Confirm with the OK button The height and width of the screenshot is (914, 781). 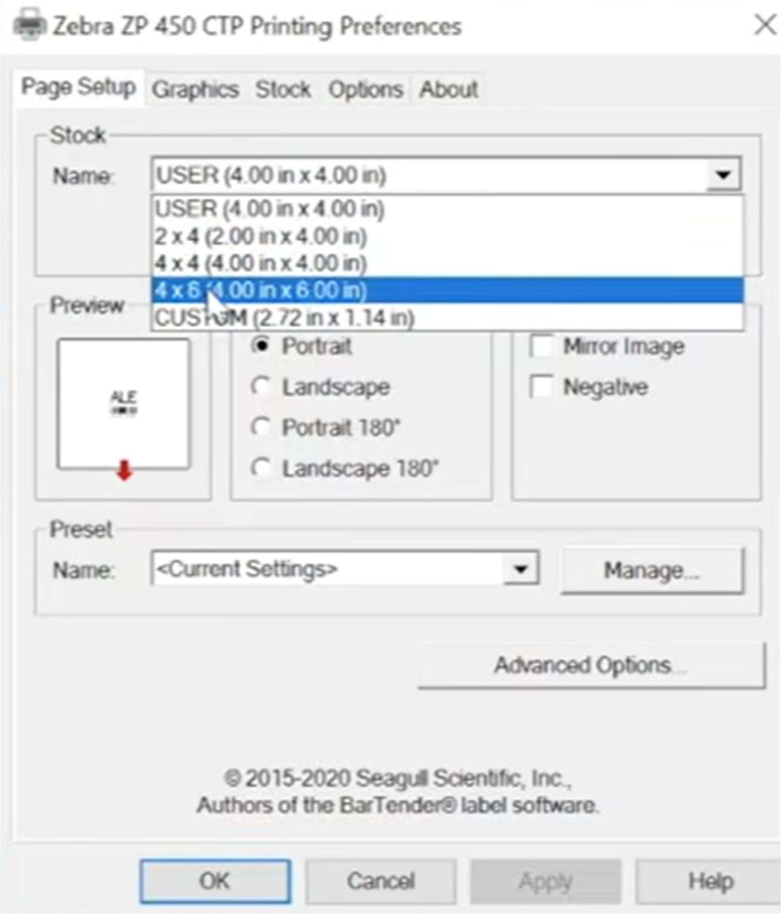(215, 881)
